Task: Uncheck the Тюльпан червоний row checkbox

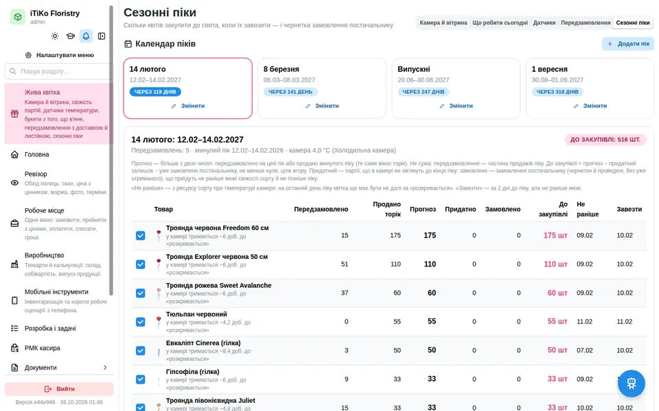Action: pos(140,322)
